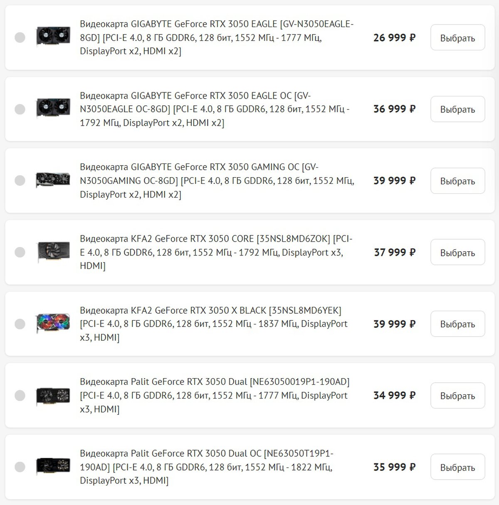Open GIGABYTE GAMING OC triple-fan thumbnail
Viewport: 499px width, 505px height.
[x=53, y=180]
